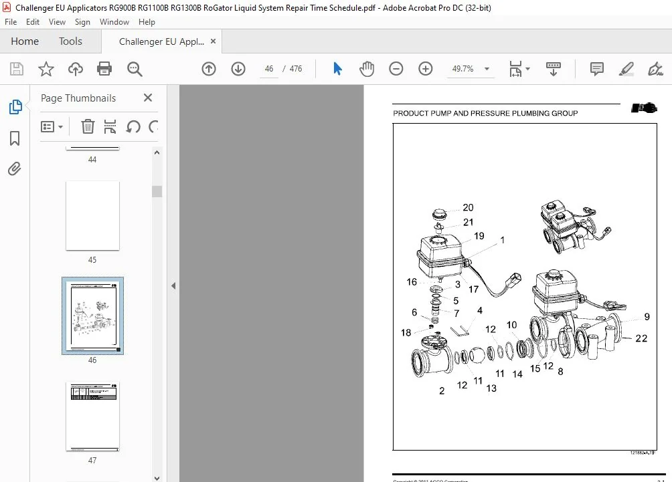Click the 'Page Thumbnails' panel title
The width and height of the screenshot is (672, 482).
pos(78,98)
